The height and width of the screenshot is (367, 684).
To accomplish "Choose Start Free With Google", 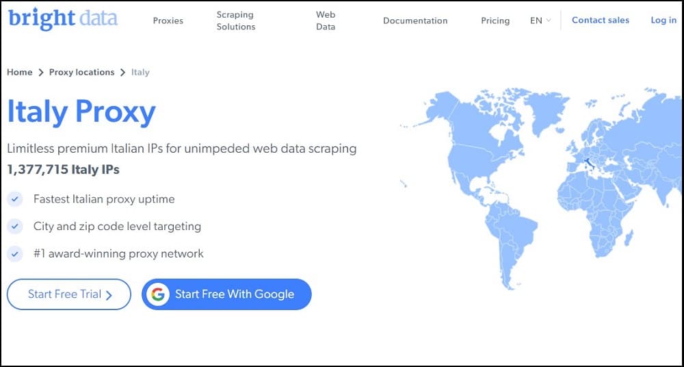I will [x=226, y=294].
